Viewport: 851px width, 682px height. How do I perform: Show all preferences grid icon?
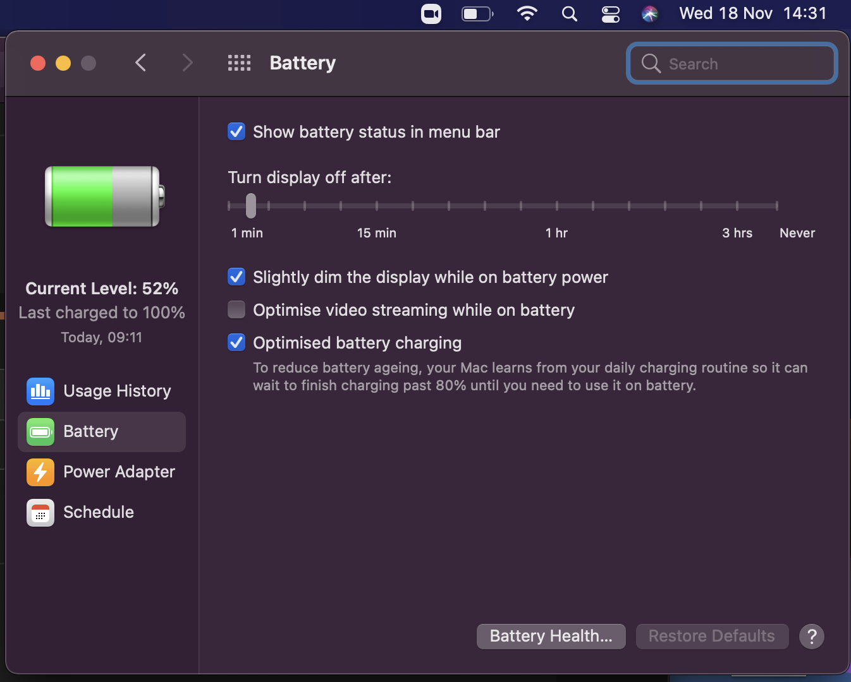pos(239,63)
